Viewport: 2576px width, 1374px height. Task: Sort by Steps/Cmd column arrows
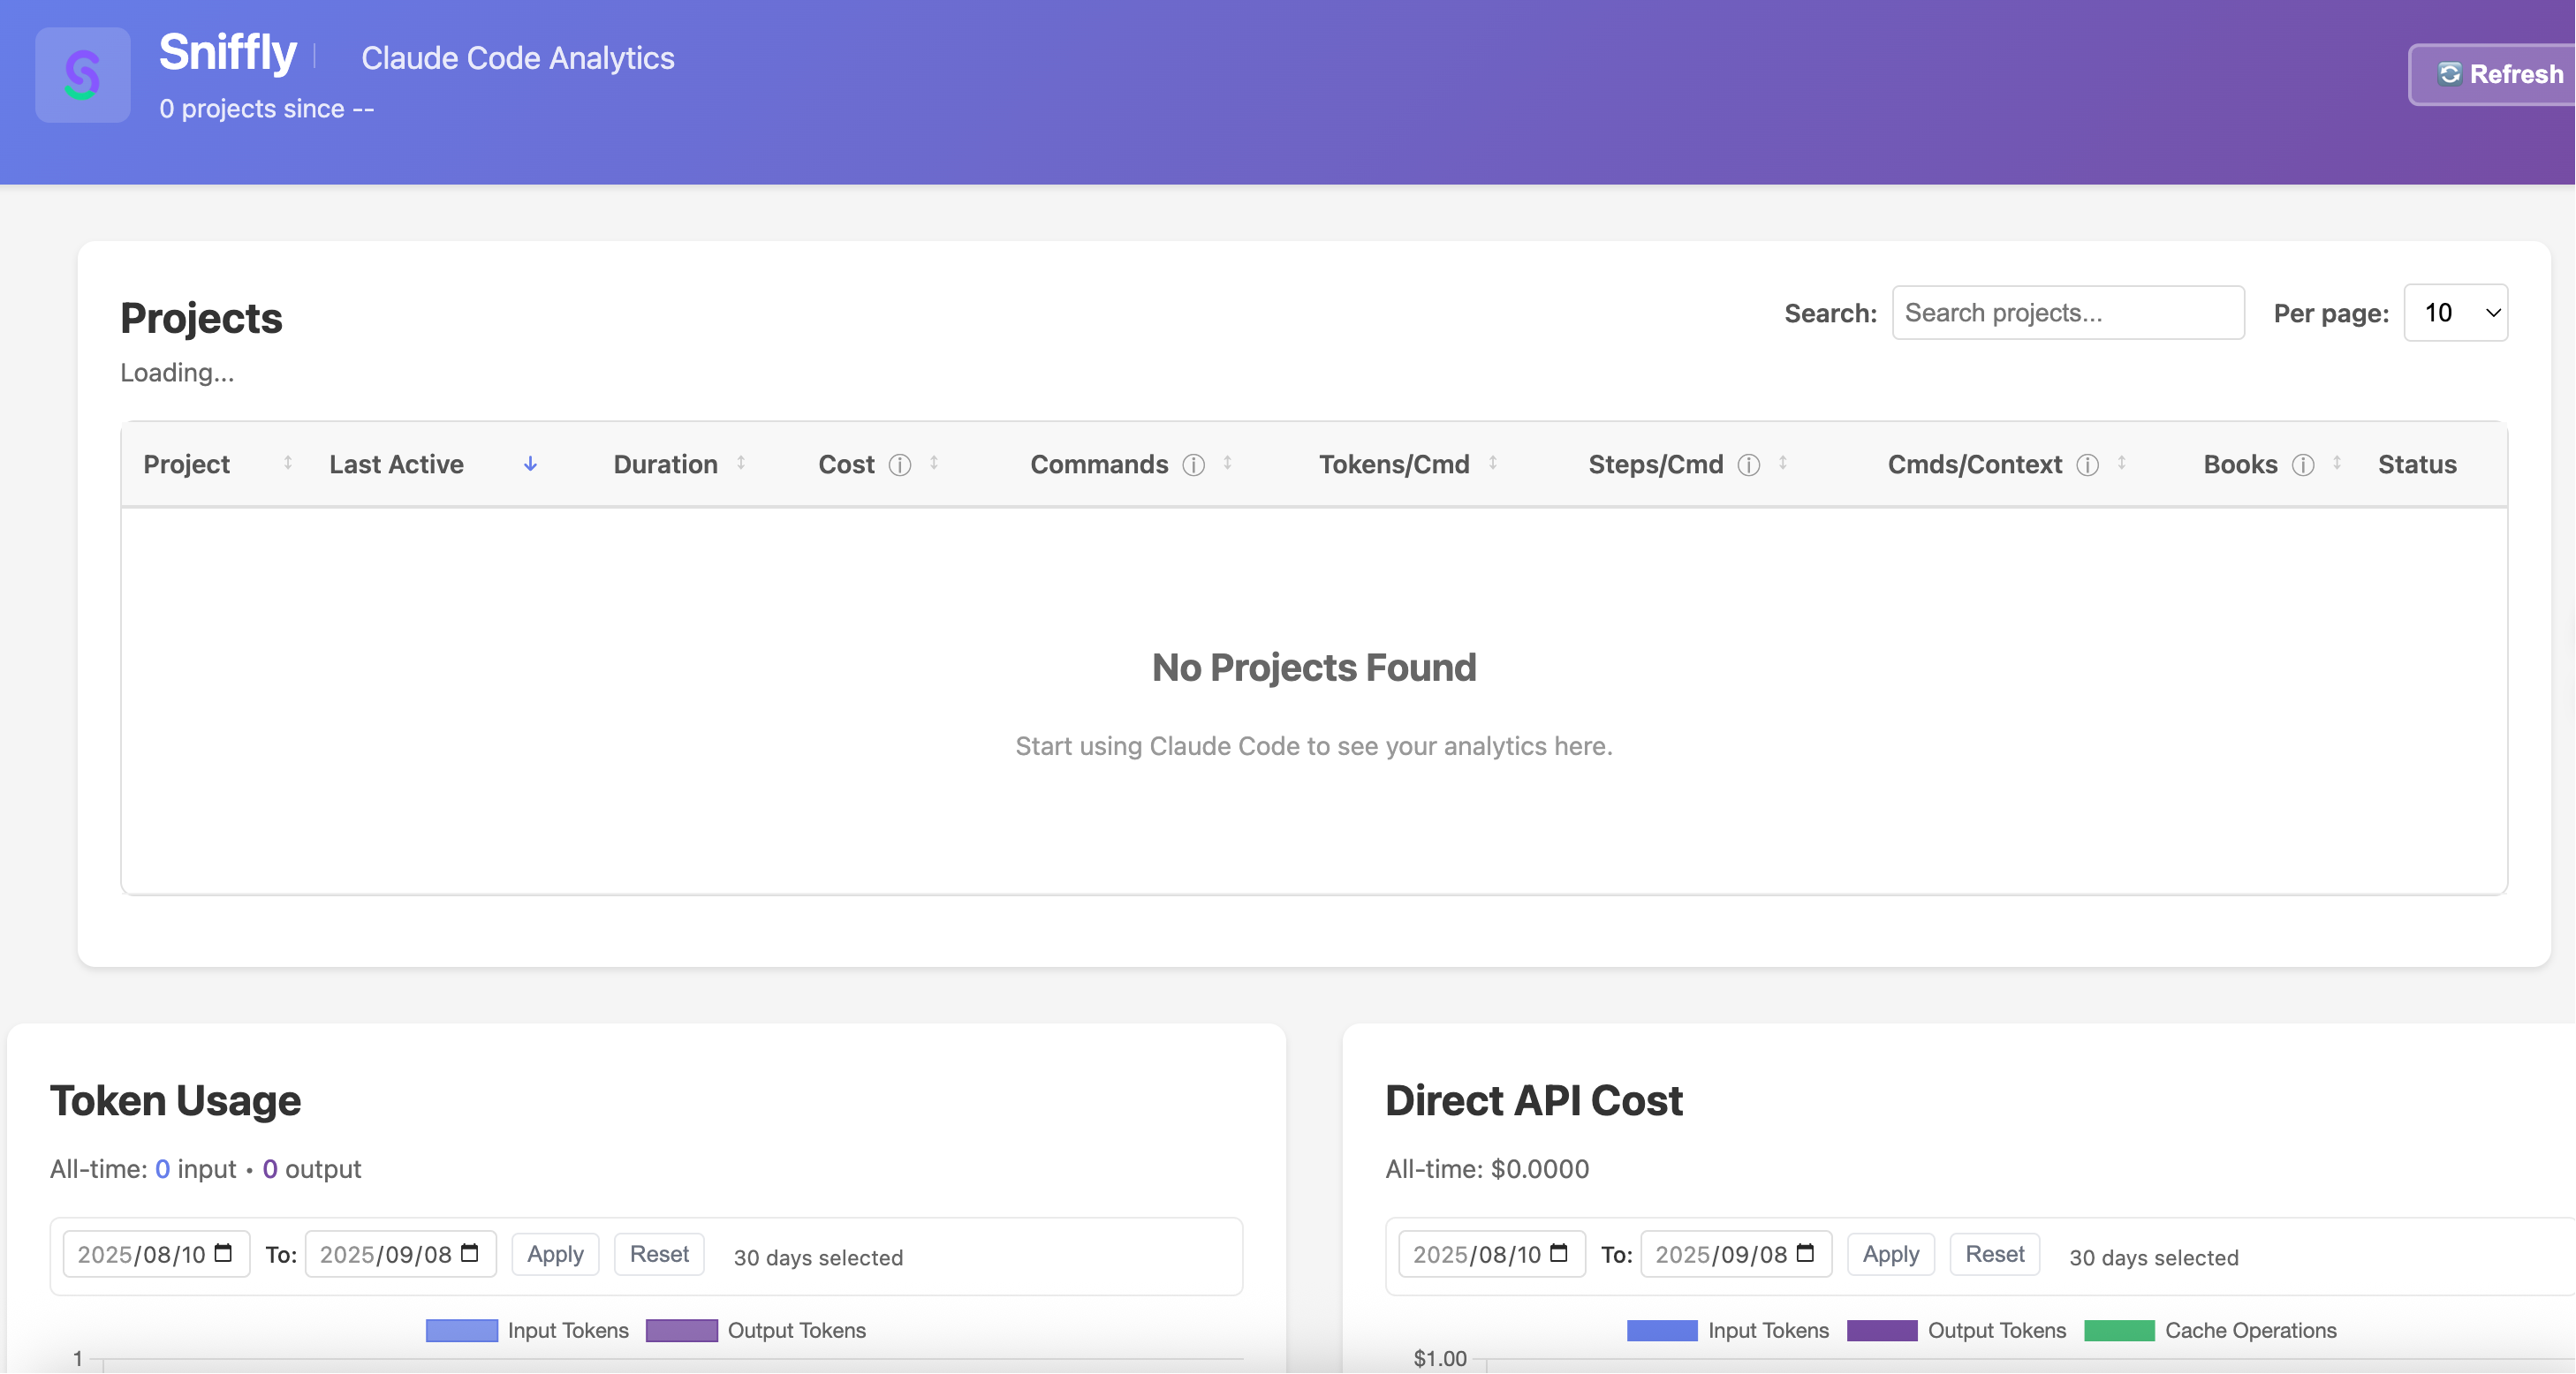pos(1783,463)
